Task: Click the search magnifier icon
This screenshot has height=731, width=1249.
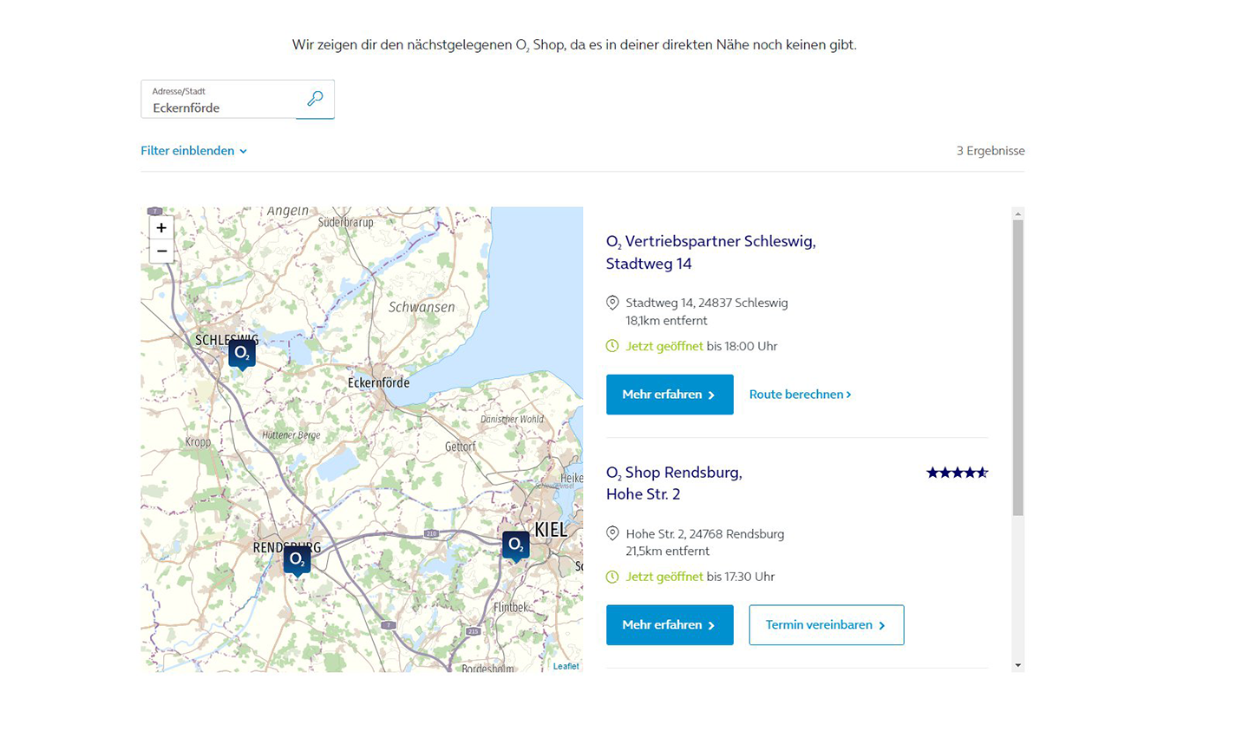Action: [315, 99]
